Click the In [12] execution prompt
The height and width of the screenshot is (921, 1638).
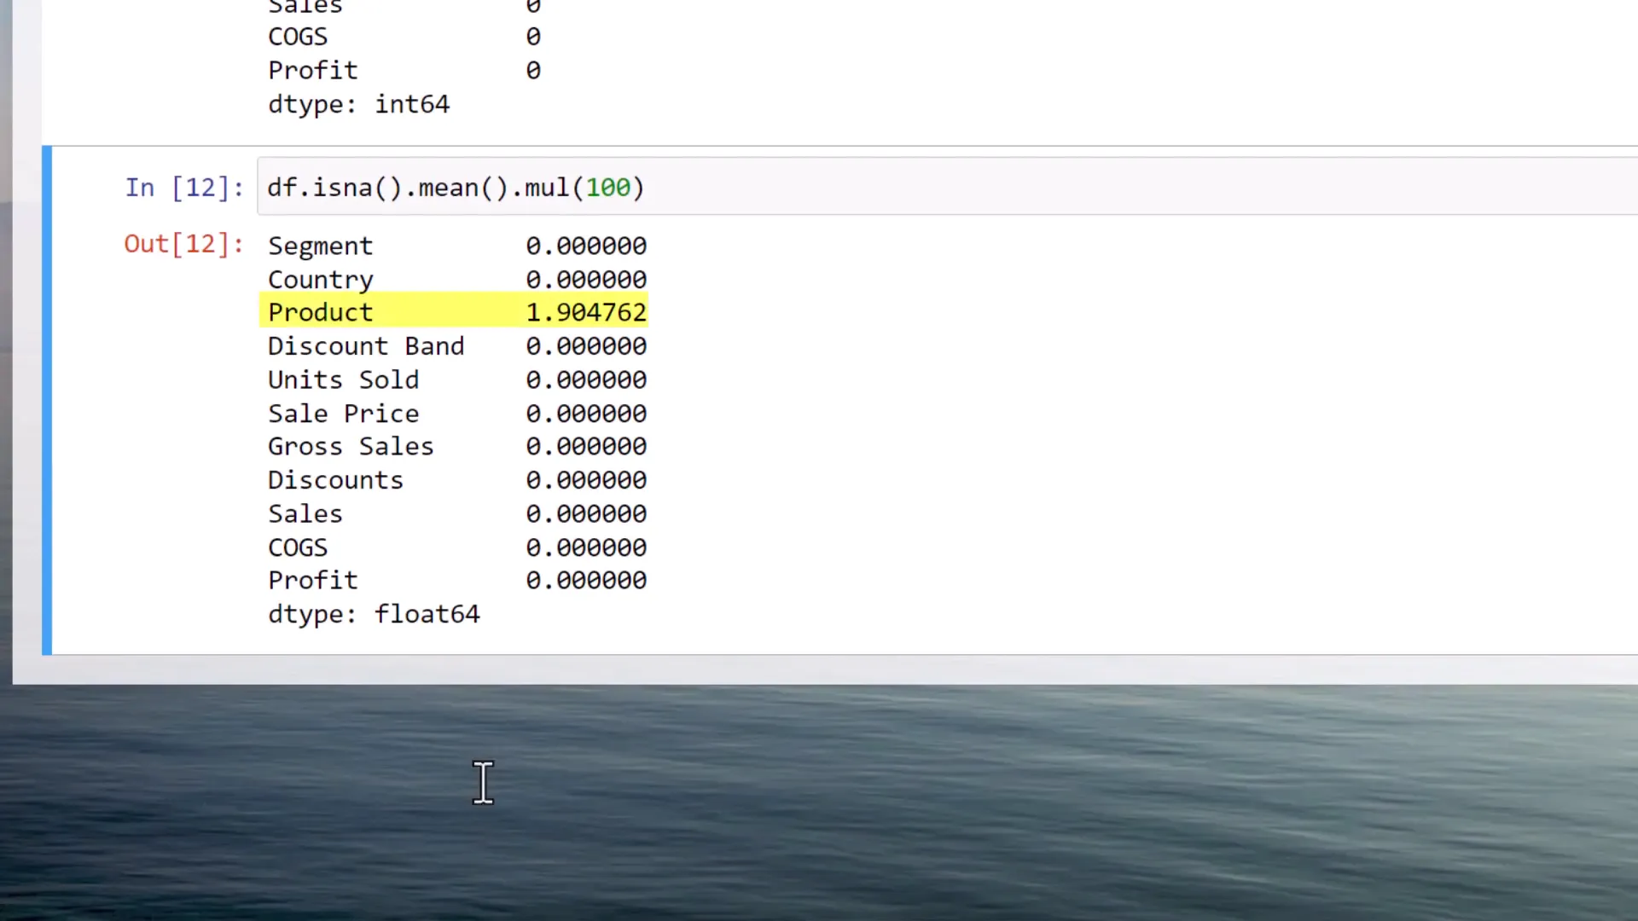coord(183,188)
